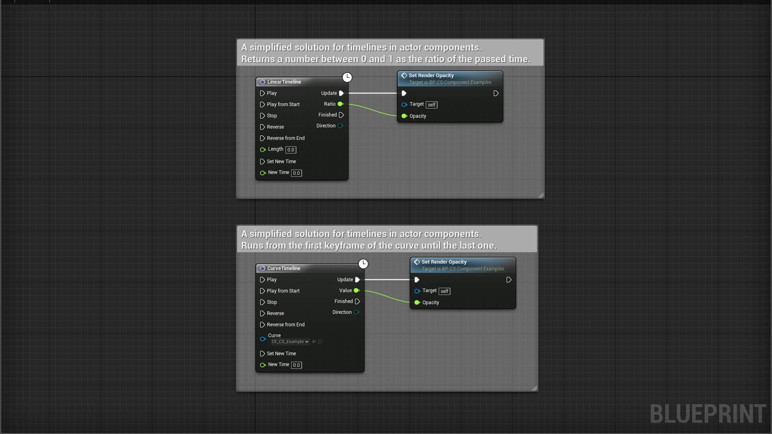The image size is (772, 434).
Task: Click the function icon on the lower Set Render Opacity node
Action: [x=417, y=262]
